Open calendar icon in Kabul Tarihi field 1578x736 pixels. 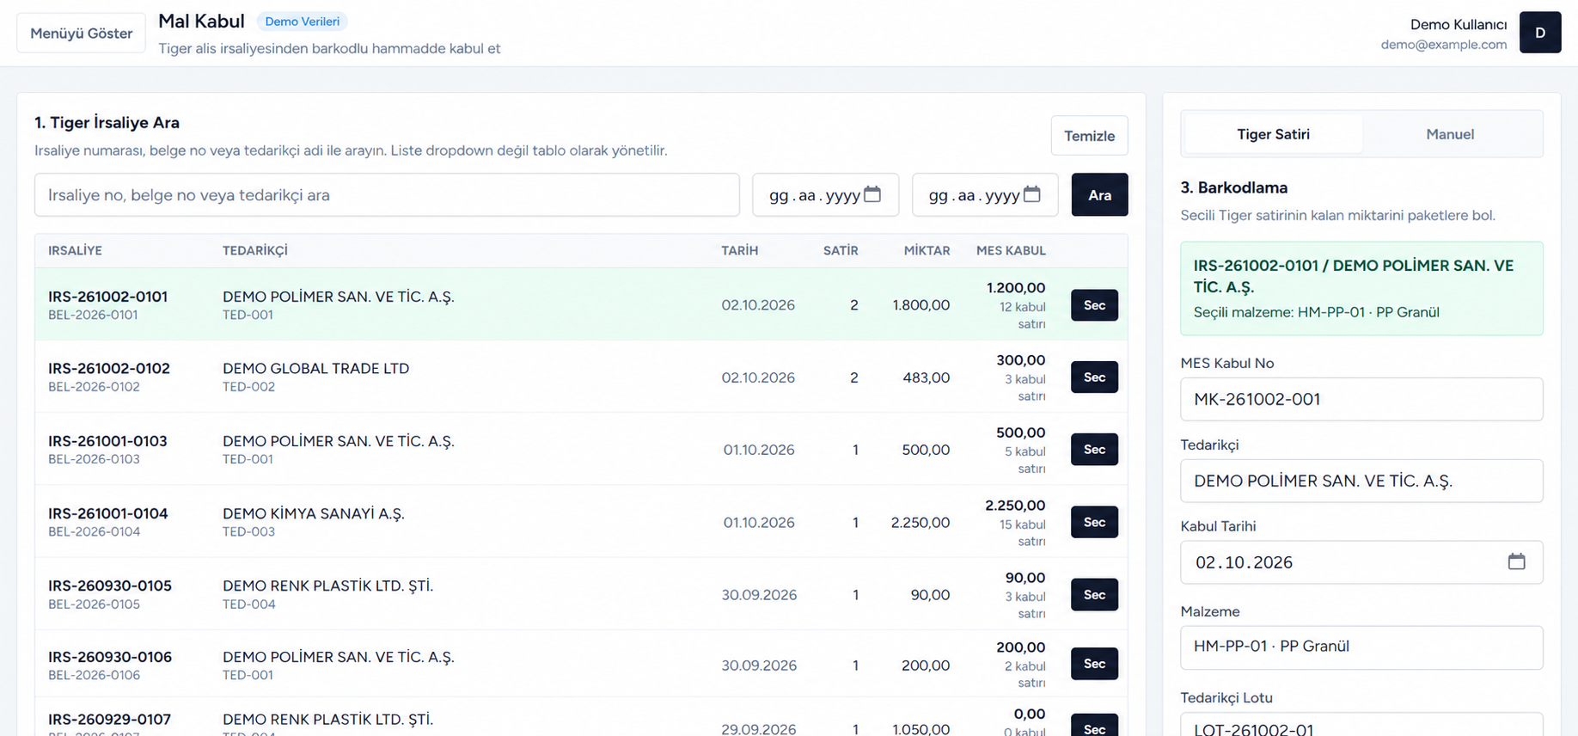click(1516, 561)
